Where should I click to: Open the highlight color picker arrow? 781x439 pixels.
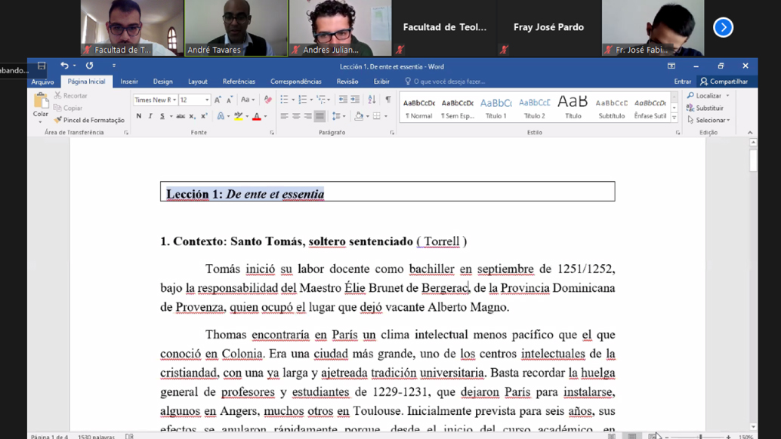click(247, 116)
